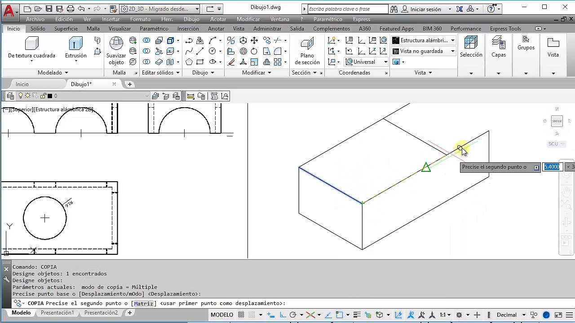Click the command line customize wrench icon
The width and height of the screenshot is (575, 323).
6,279
